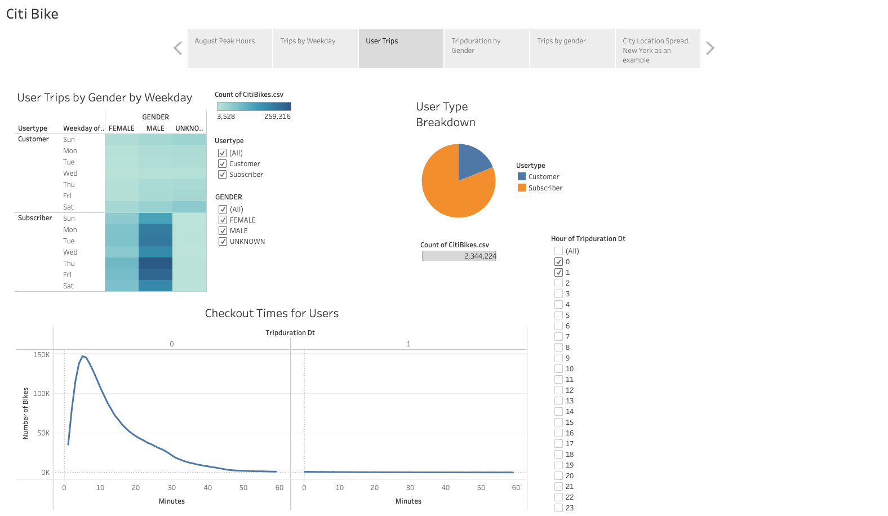Click the Count of CitiBikes color gradient legend
888x516 pixels.
[254, 106]
